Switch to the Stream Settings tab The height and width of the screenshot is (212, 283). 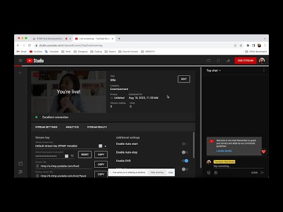click(x=47, y=127)
